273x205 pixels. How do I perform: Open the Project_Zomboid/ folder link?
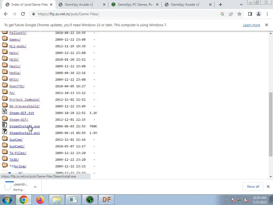[25, 100]
